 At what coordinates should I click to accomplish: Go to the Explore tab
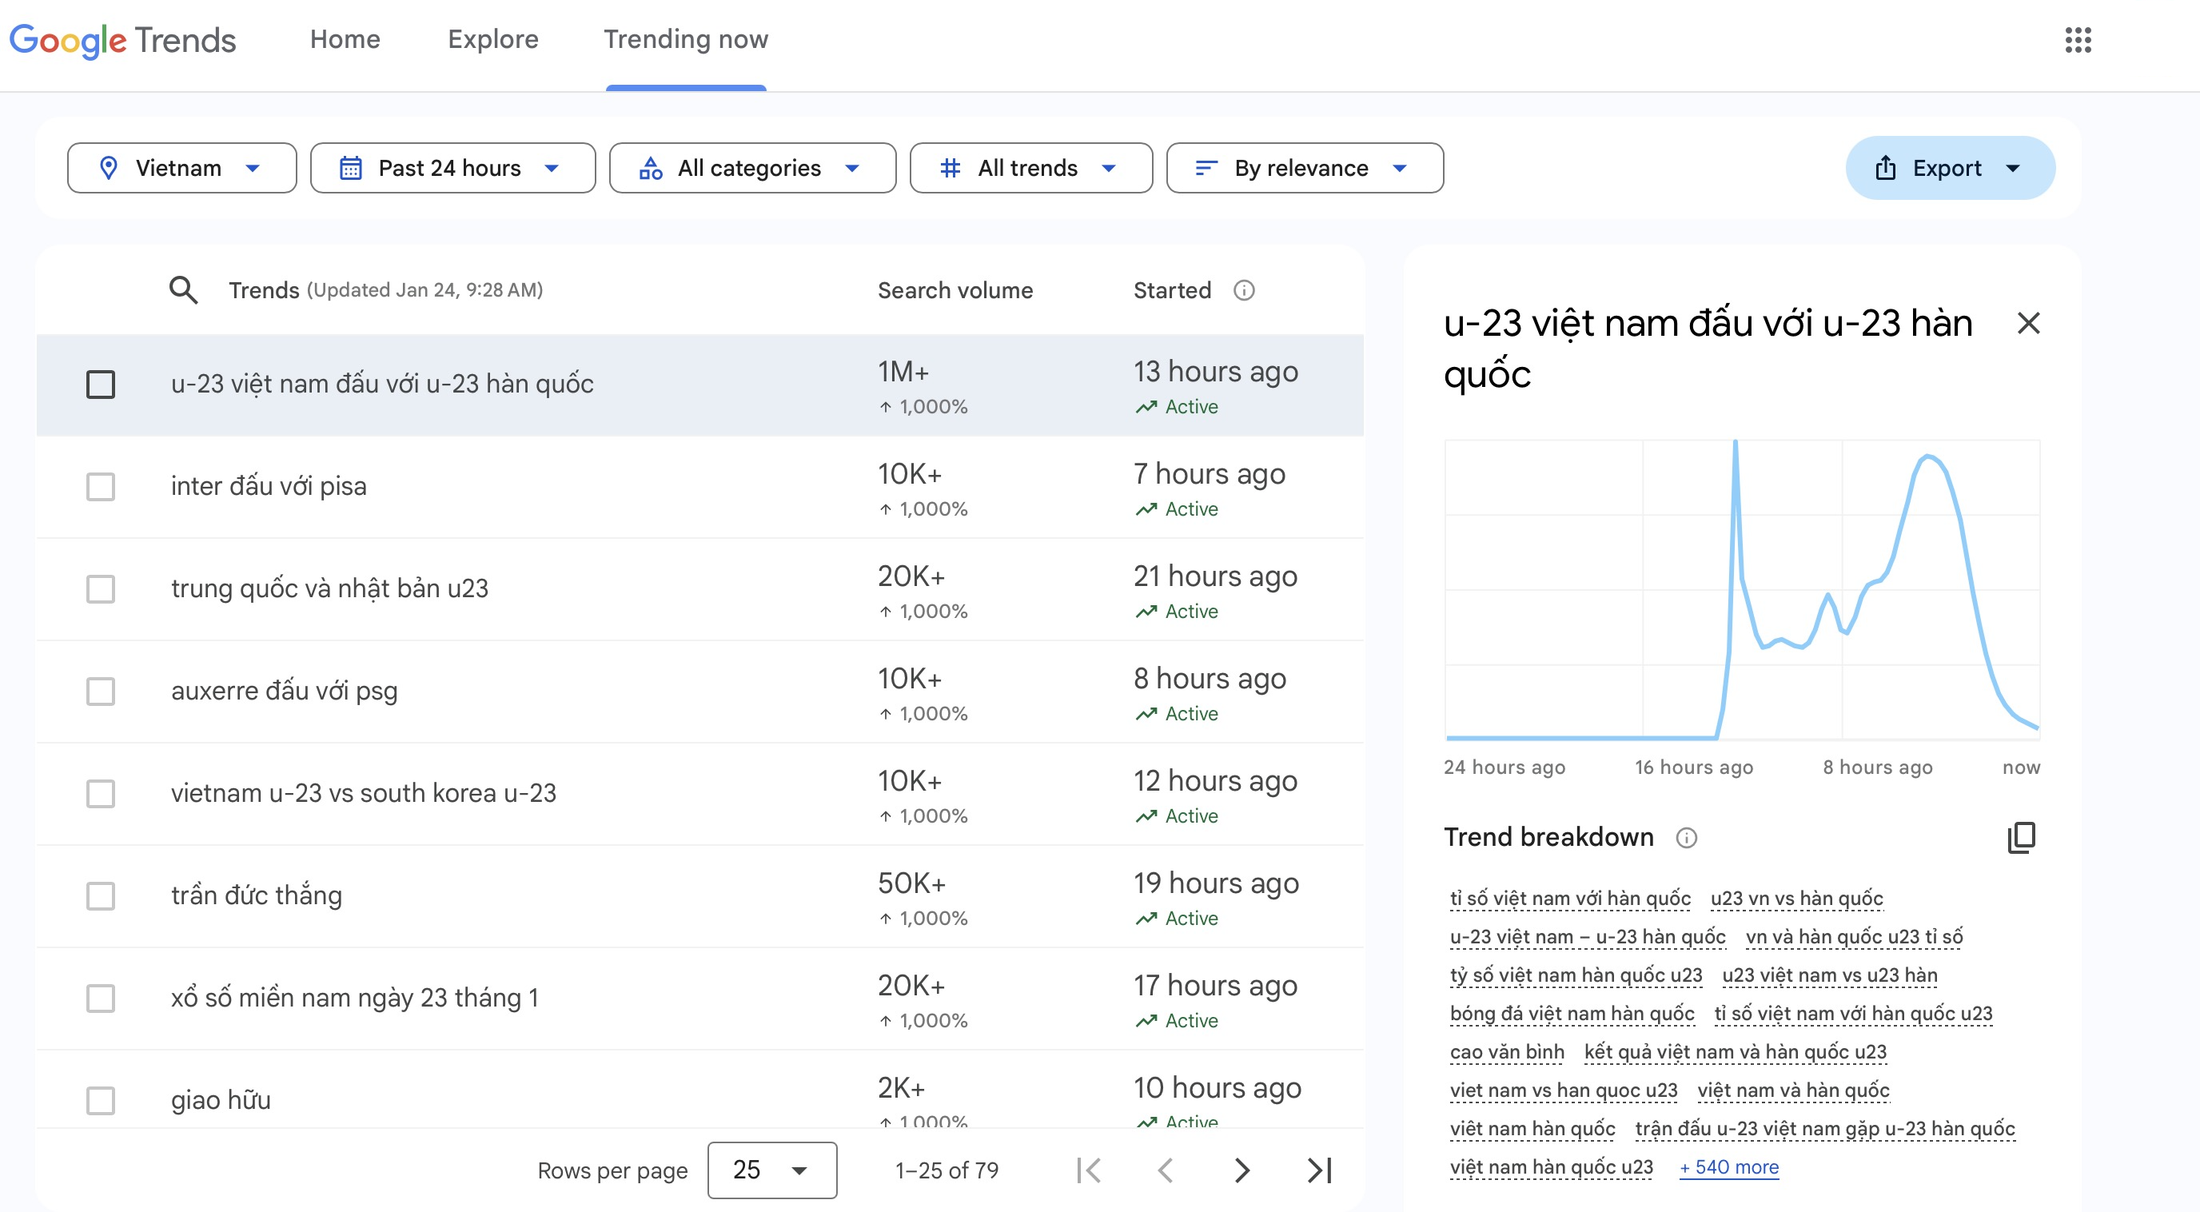(492, 39)
